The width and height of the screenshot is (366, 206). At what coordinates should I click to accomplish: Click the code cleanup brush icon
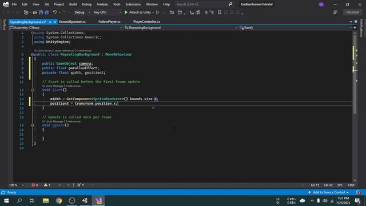(79, 185)
